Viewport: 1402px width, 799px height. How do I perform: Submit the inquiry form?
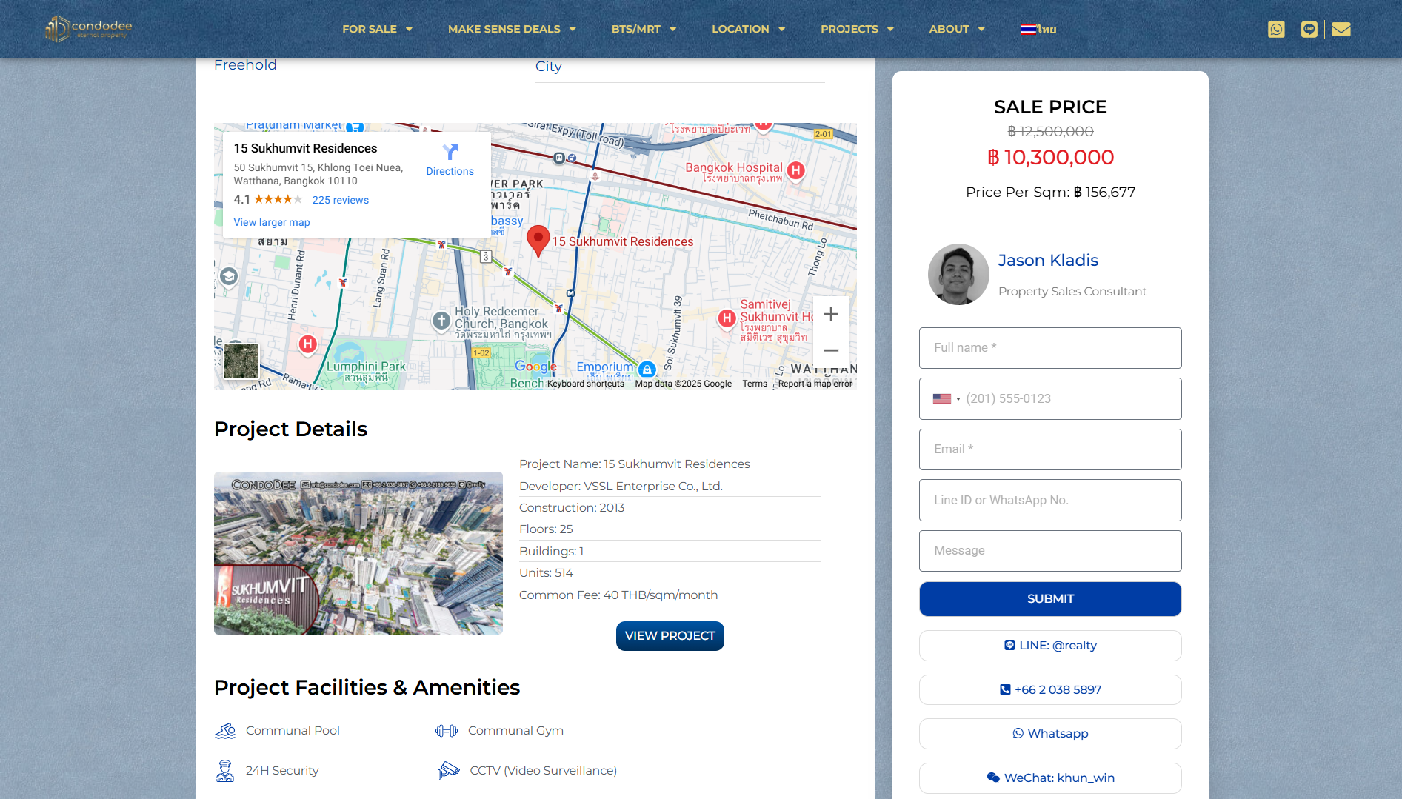pyautogui.click(x=1050, y=599)
